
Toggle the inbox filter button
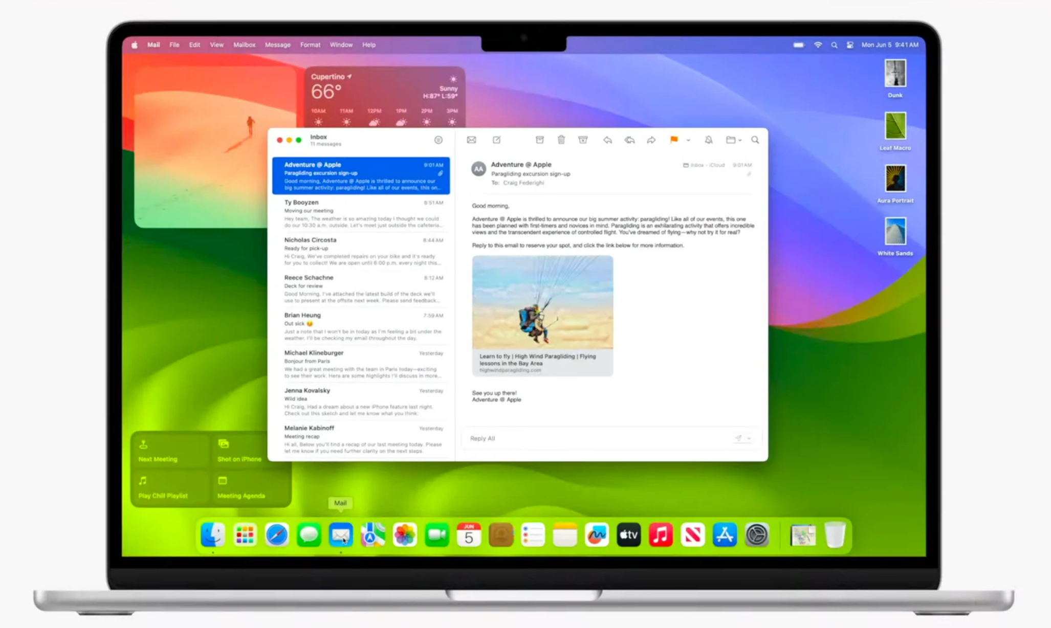(439, 140)
